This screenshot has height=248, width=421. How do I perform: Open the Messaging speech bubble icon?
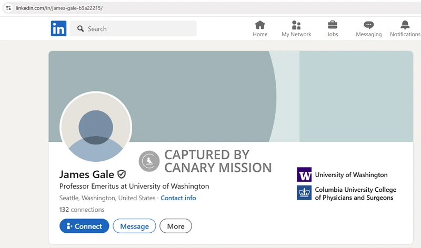[x=369, y=25]
